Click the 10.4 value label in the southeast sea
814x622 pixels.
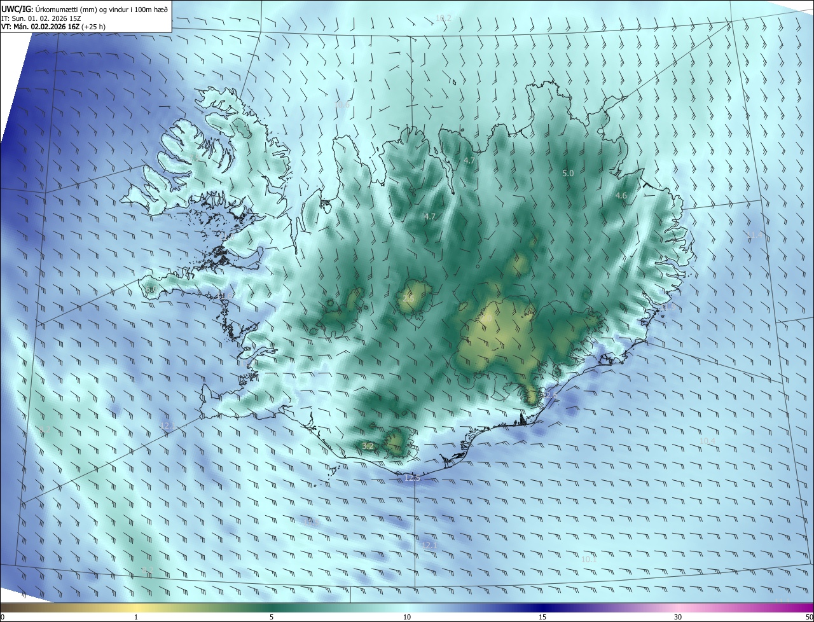pos(707,441)
